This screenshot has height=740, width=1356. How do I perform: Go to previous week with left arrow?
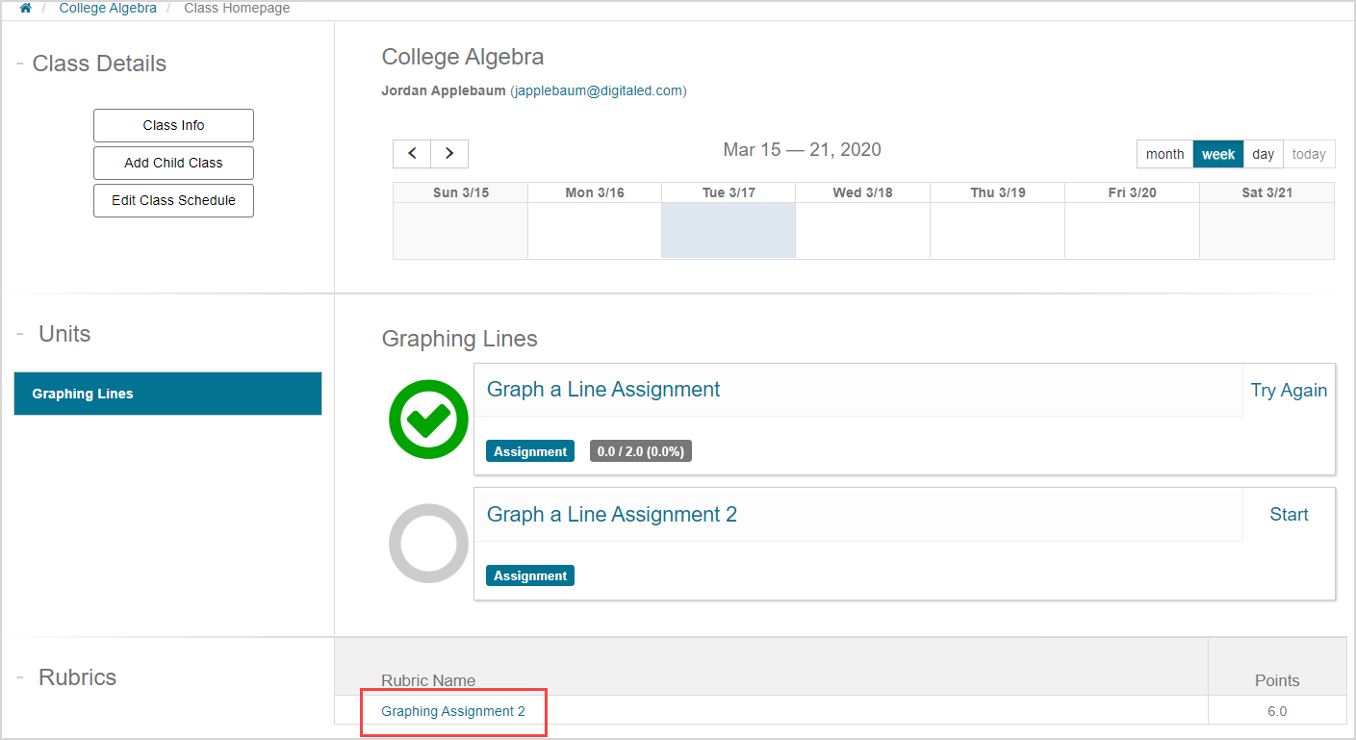[412, 153]
